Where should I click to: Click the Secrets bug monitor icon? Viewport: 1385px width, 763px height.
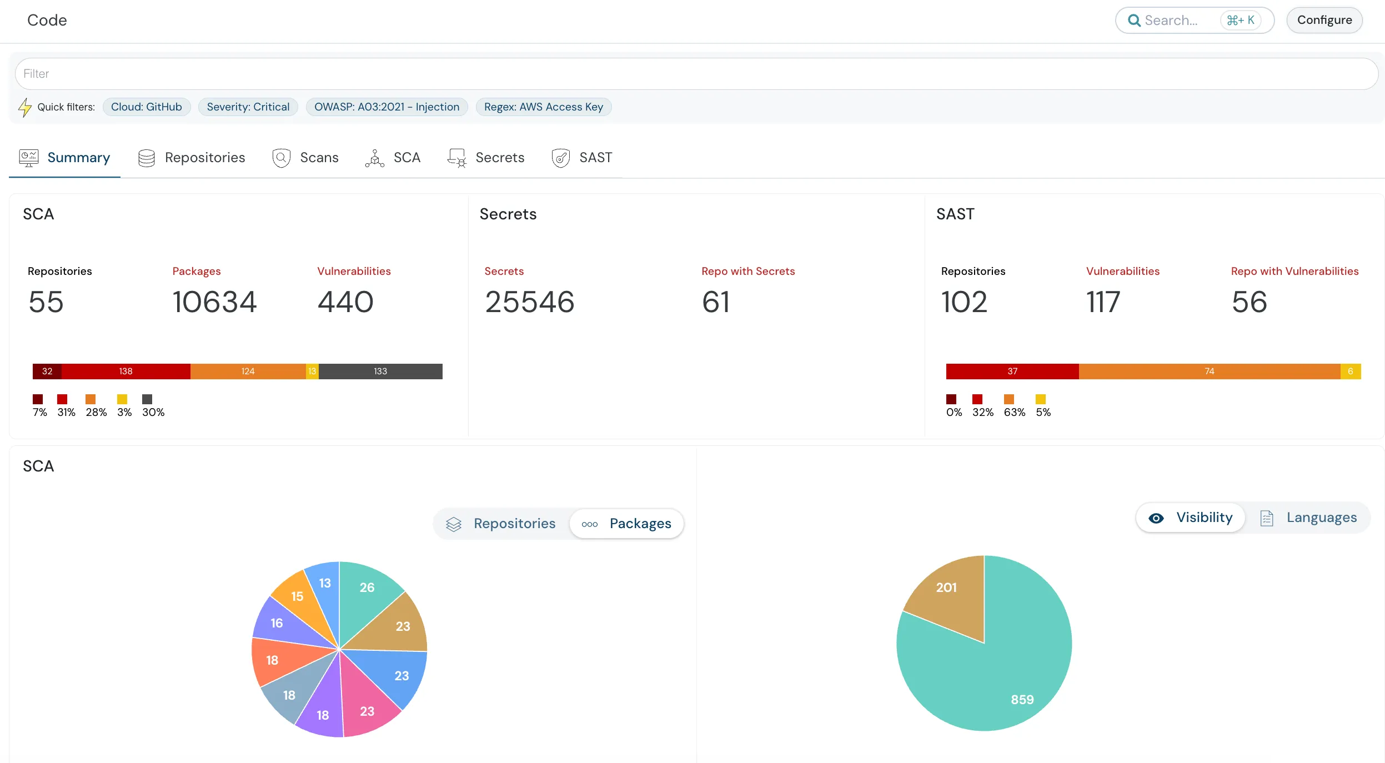click(x=457, y=158)
